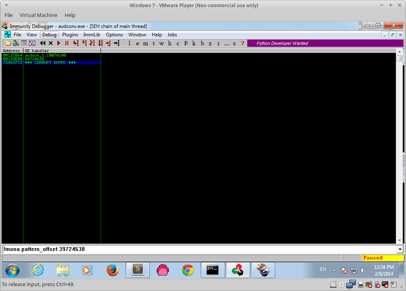Show Executable modules with 'e' button
The image size is (406, 291).
pyautogui.click(x=137, y=43)
